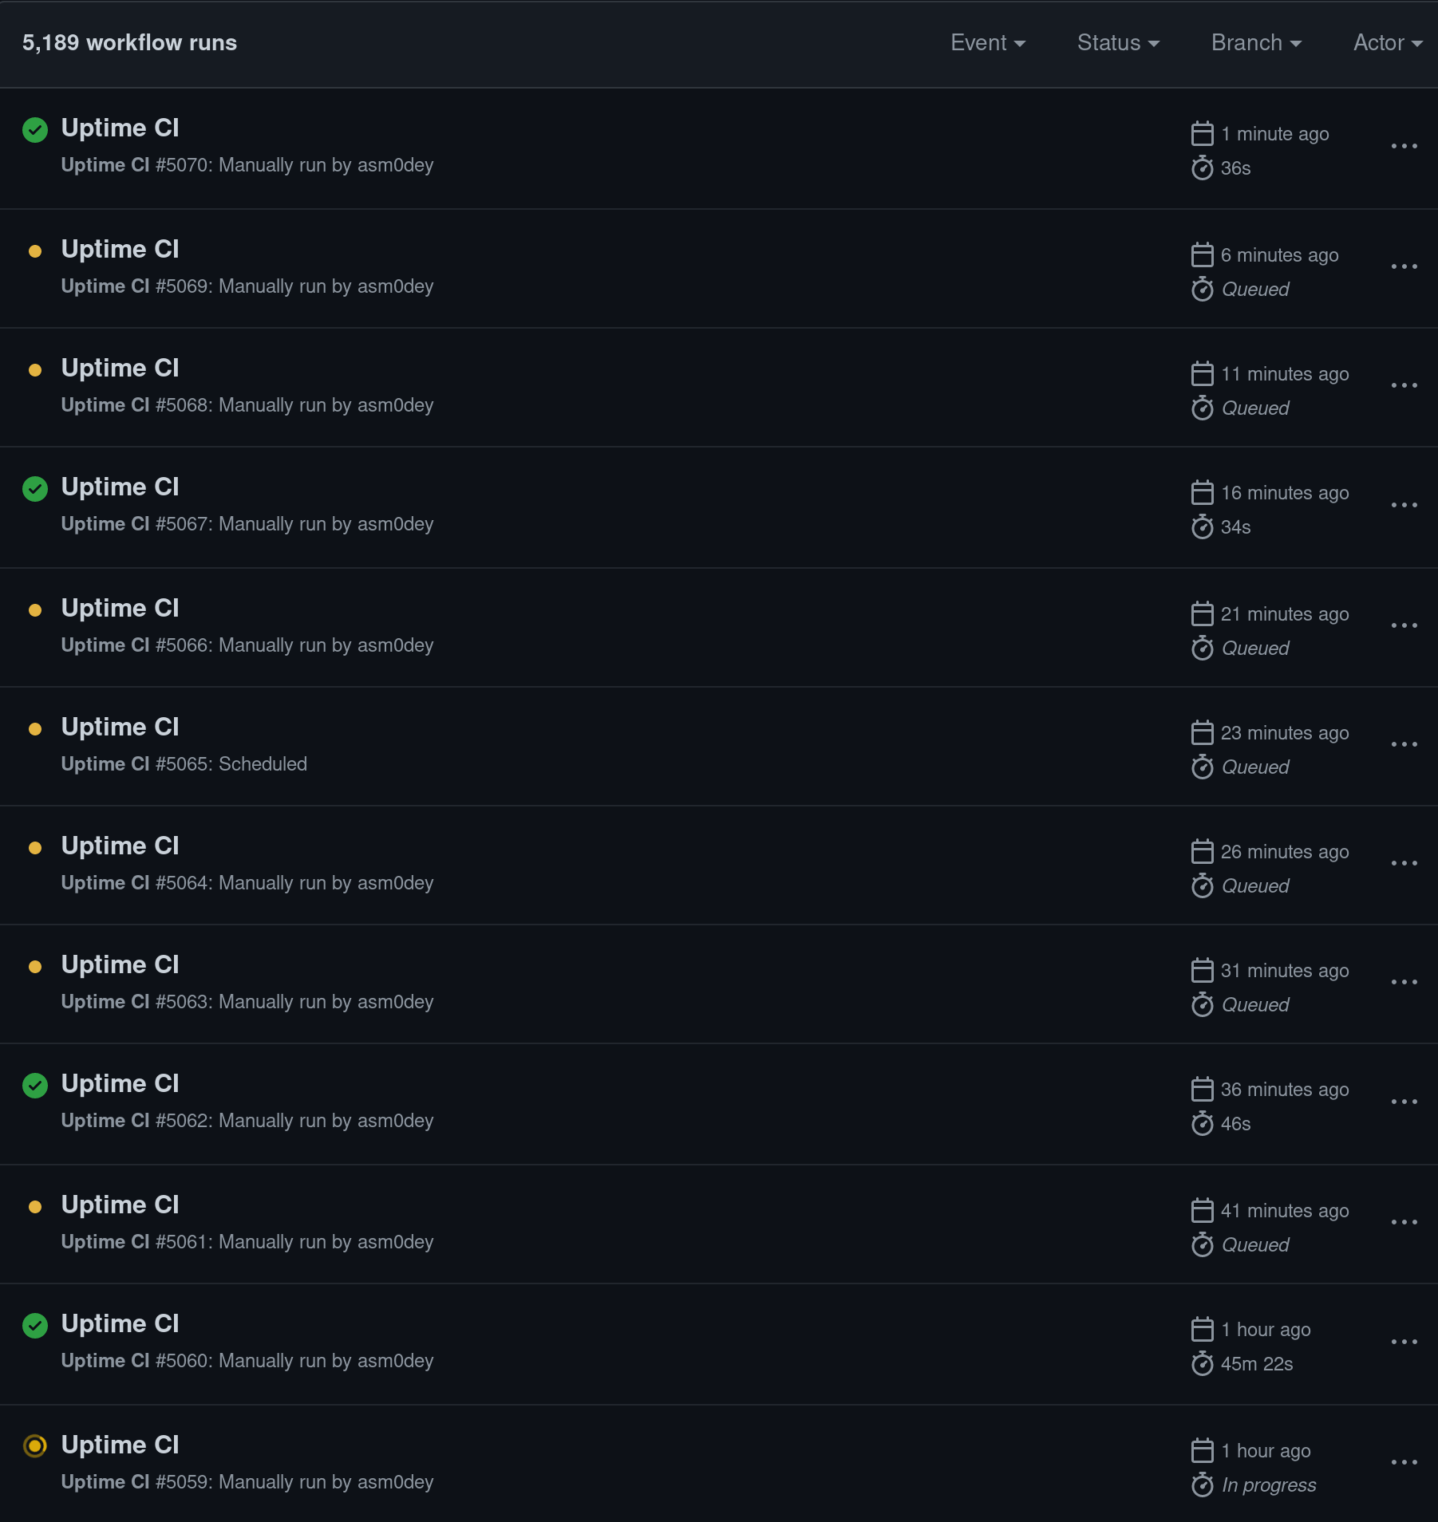Click the queued status dot on run #5069
The height and width of the screenshot is (1522, 1438).
[35, 250]
